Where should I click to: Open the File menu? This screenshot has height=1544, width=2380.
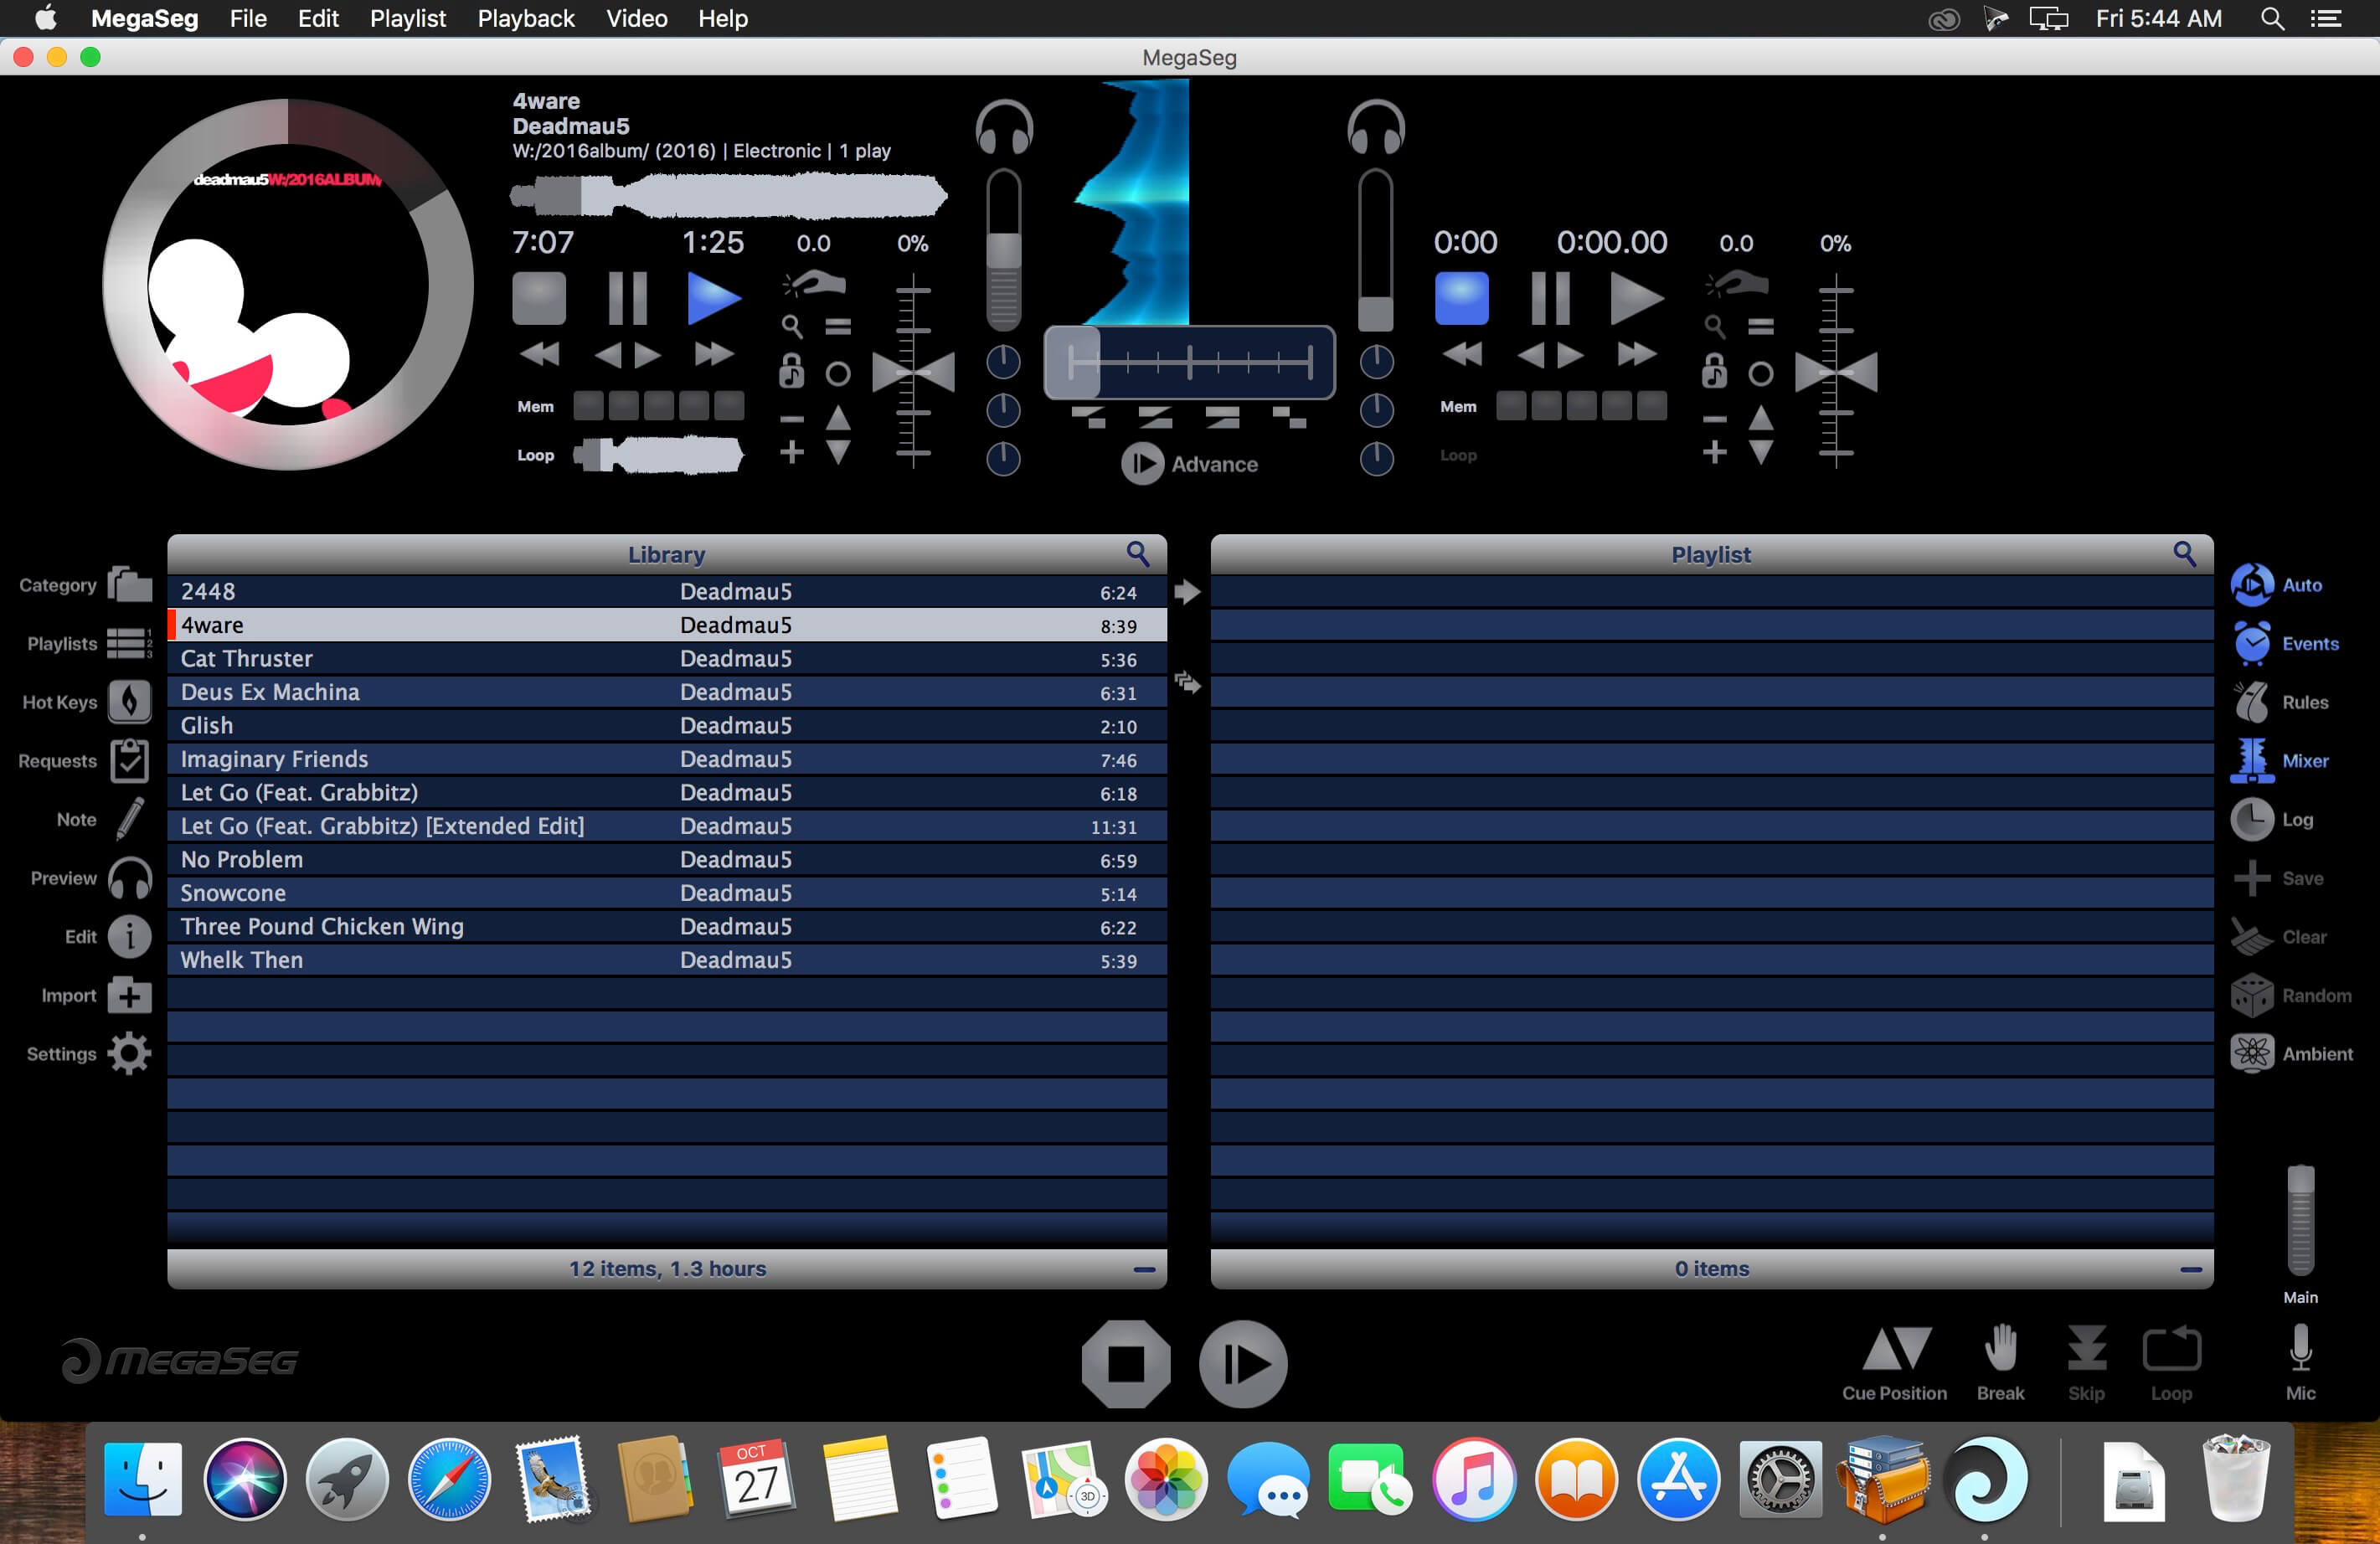click(x=248, y=19)
